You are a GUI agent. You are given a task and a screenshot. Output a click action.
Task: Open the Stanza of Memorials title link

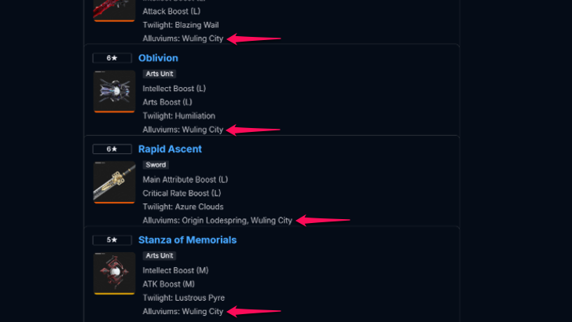(x=187, y=240)
